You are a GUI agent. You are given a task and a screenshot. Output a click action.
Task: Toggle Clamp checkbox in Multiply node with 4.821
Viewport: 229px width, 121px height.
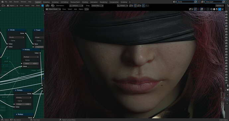[24, 60]
